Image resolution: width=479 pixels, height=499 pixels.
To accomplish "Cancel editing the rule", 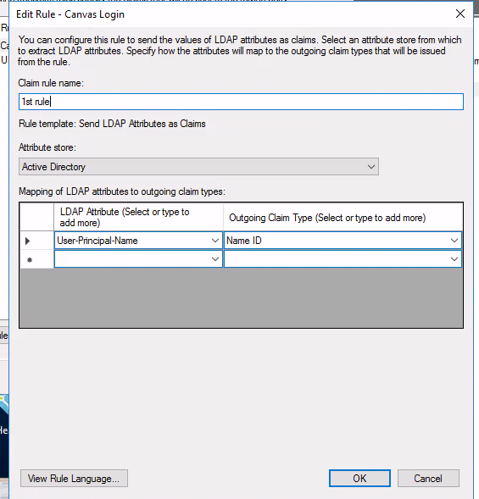I will (x=428, y=479).
